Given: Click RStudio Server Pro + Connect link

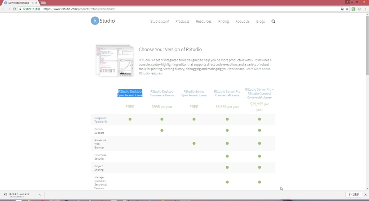Looking at the screenshot, I should pos(259,93).
